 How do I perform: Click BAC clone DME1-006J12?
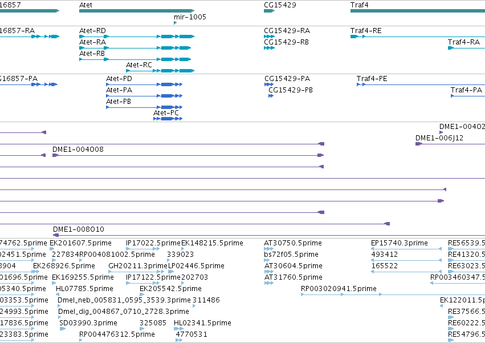click(450, 144)
